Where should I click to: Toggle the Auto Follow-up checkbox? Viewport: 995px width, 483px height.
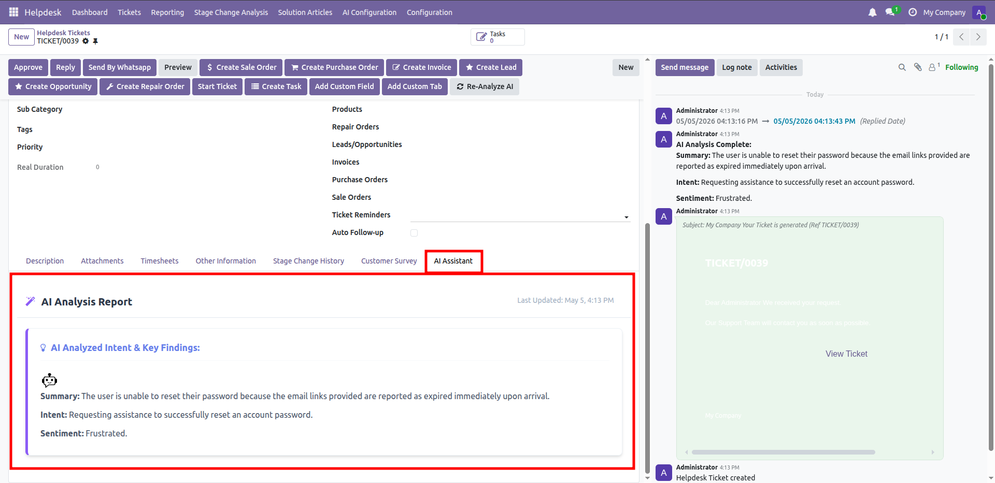coord(414,233)
